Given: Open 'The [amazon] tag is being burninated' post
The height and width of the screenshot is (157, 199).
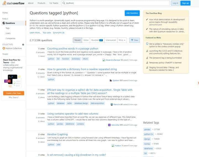Looking at the screenshot, I should [x=165, y=58].
